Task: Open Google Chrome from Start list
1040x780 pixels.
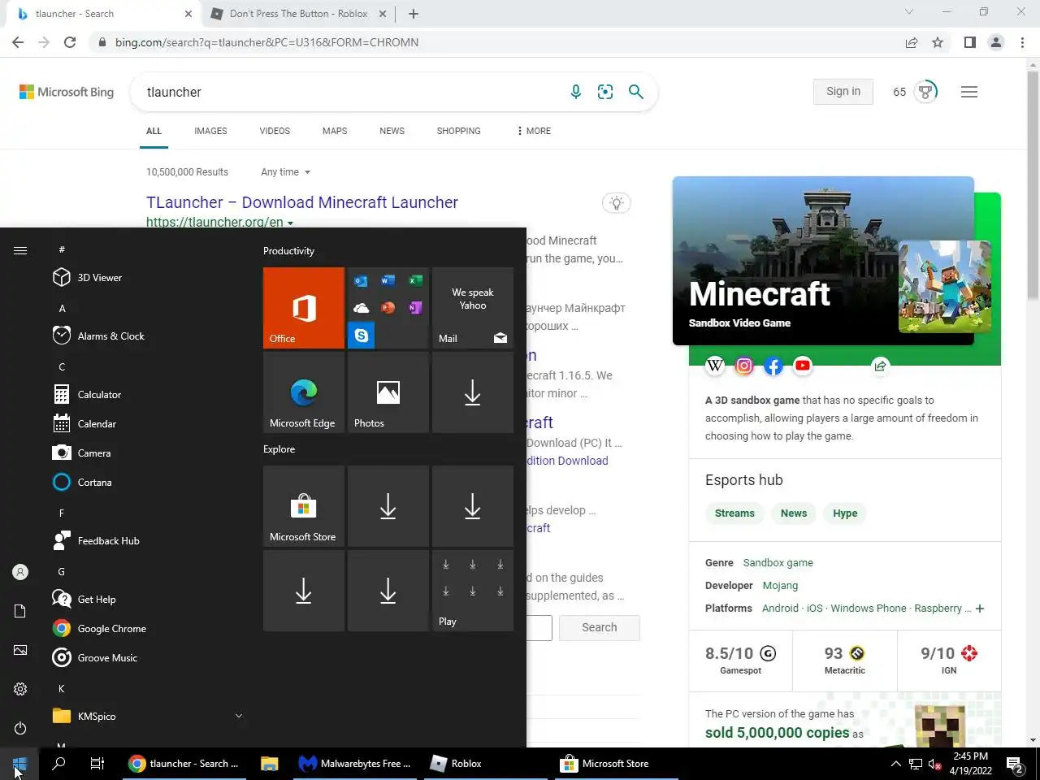Action: click(146, 629)
